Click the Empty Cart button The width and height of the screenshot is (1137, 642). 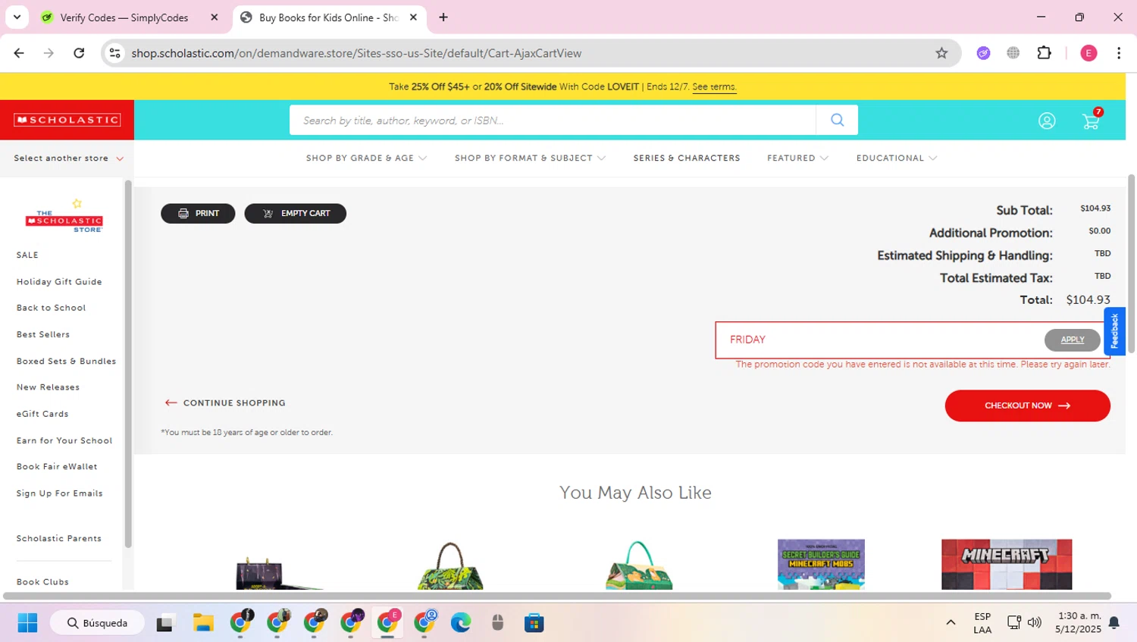[295, 214]
